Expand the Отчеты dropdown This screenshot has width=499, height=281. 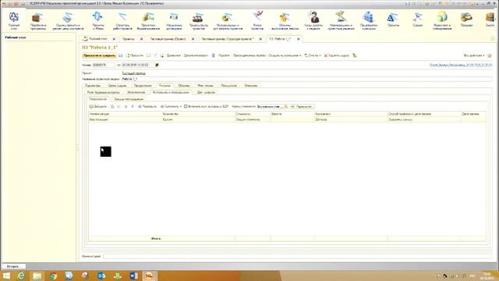coord(313,55)
